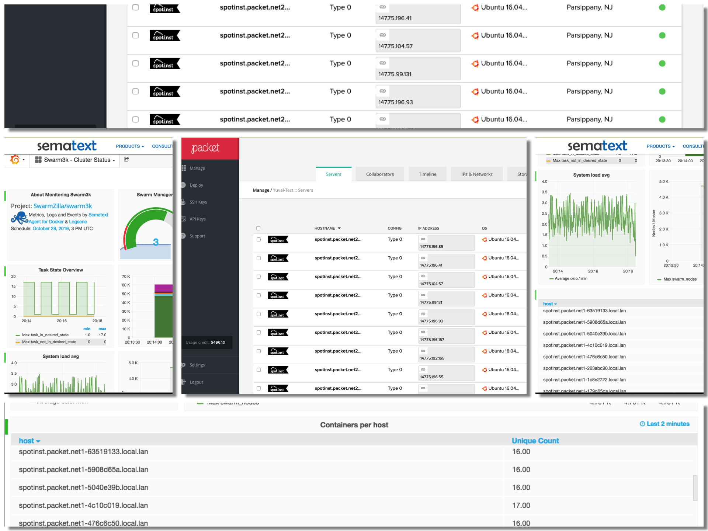Image resolution: width=708 pixels, height=531 pixels.
Task: Open Manage in Packet sidebar
Action: coord(197,168)
